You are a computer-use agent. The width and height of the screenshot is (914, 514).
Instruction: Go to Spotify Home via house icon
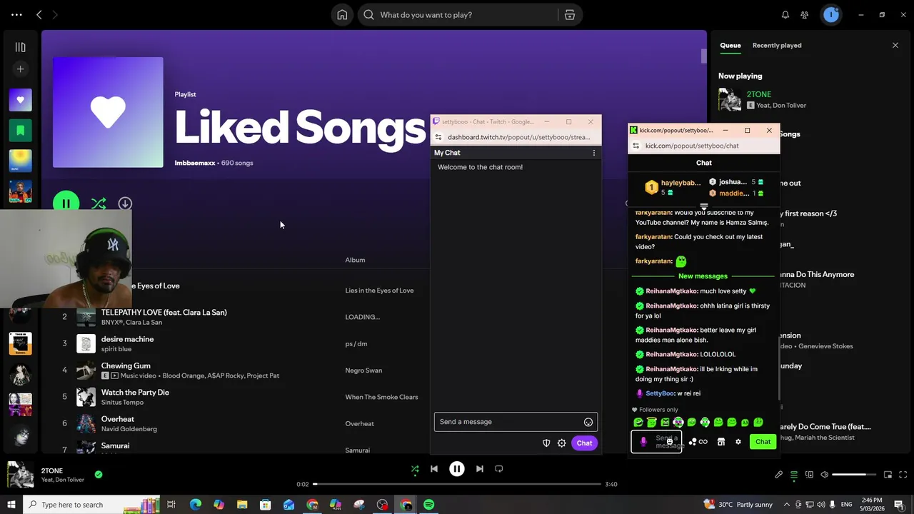coord(342,15)
